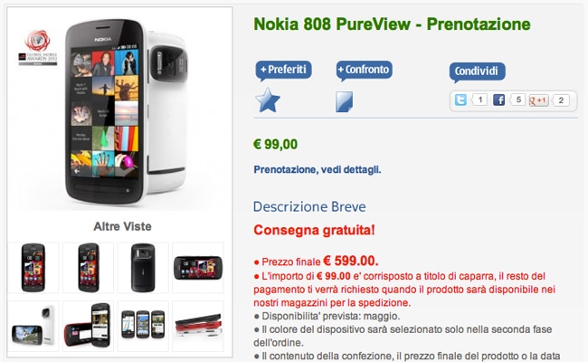
Task: Click the blue star favorites icon
Action: pos(268,100)
